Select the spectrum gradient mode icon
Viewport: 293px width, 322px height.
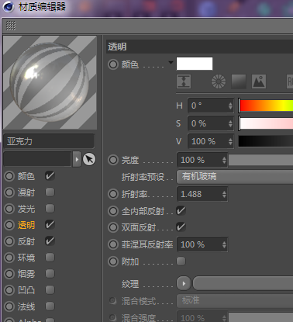[239, 81]
